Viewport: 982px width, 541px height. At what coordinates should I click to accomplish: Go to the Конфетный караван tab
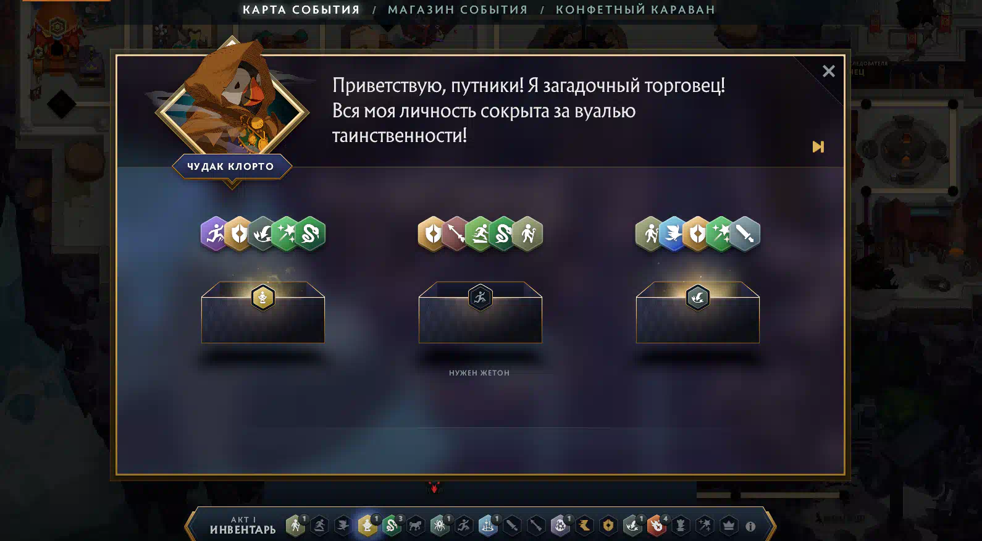[x=636, y=10]
